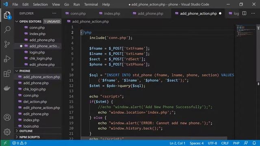
Task: Open the Go menu
Action: (x=67, y=4)
